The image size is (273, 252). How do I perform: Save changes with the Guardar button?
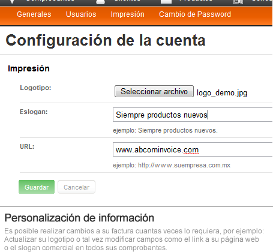(x=37, y=187)
